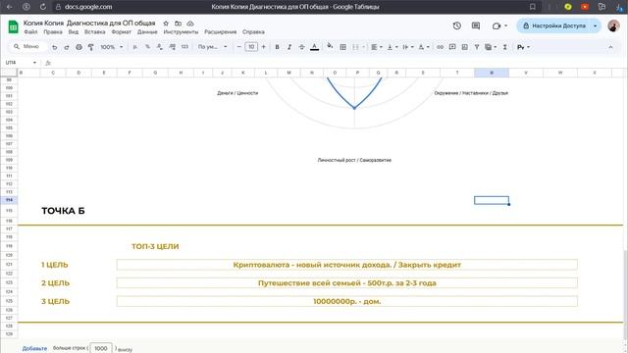Viewport: 628px width, 353px height.
Task: Open version history clock icon
Action: 457,25
